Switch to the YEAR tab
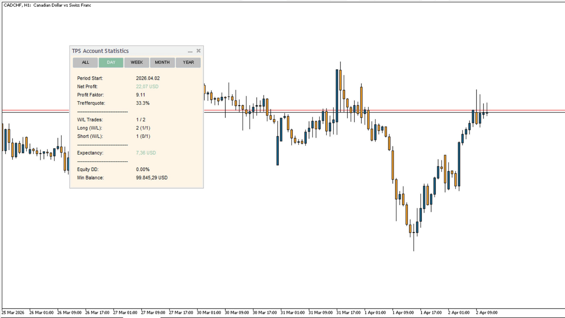This screenshot has height=318, width=565. point(188,62)
